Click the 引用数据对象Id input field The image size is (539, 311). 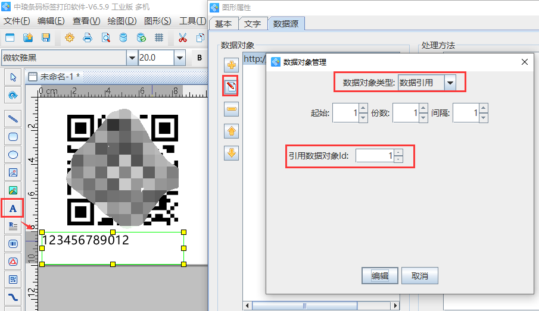tap(375, 156)
